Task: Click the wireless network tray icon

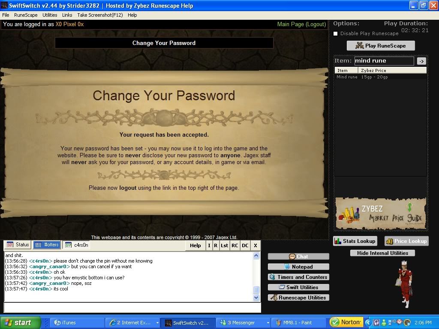Action: coord(391,323)
